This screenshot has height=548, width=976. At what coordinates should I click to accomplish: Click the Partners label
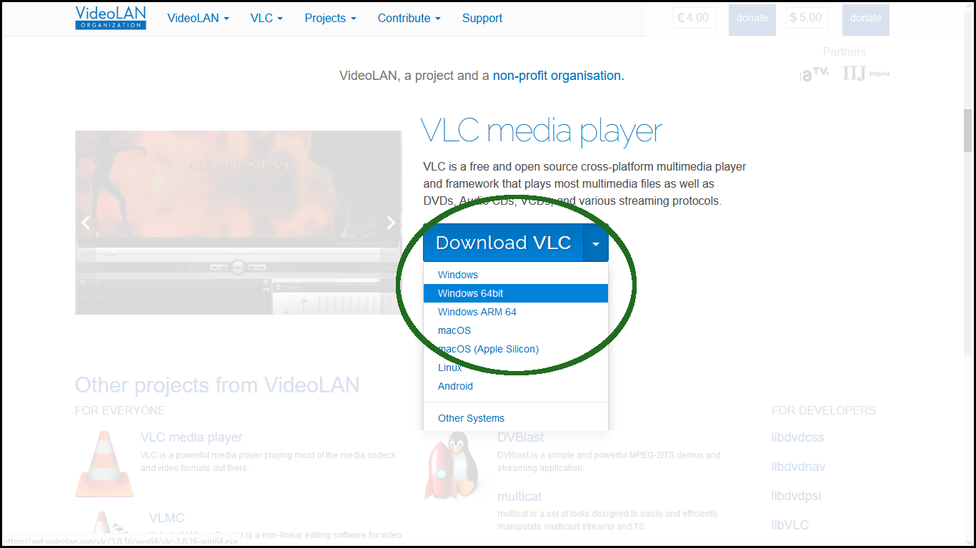click(845, 52)
